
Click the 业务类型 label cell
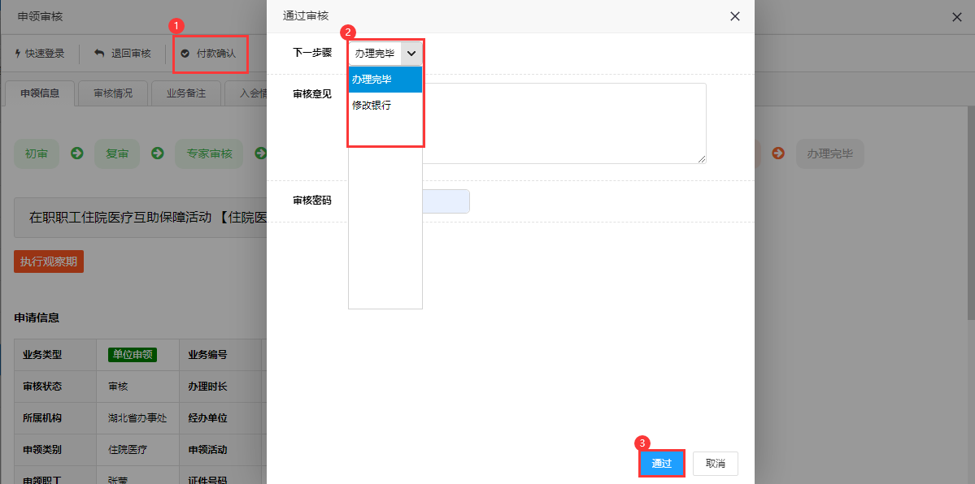(x=56, y=355)
